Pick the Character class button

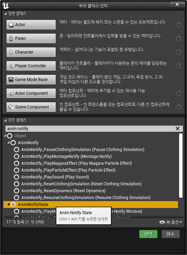(31, 52)
